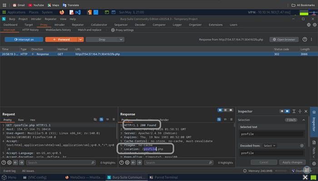Viewport: 318px width, 181px height.
Task: Click the globe icon beside the settings gear
Action: click(308, 25)
